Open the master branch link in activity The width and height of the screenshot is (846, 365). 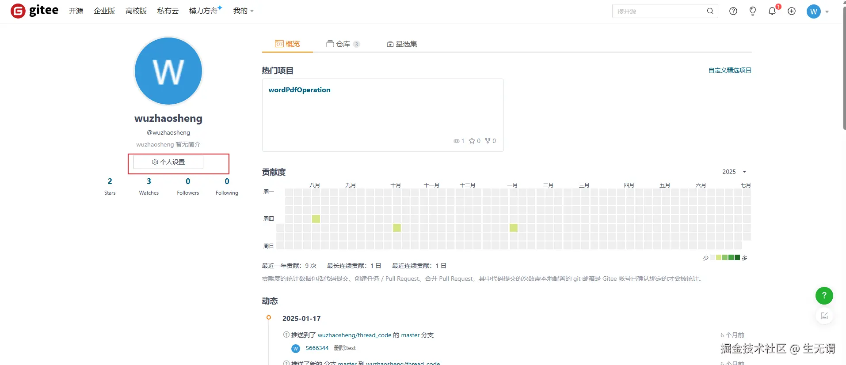tap(410, 335)
